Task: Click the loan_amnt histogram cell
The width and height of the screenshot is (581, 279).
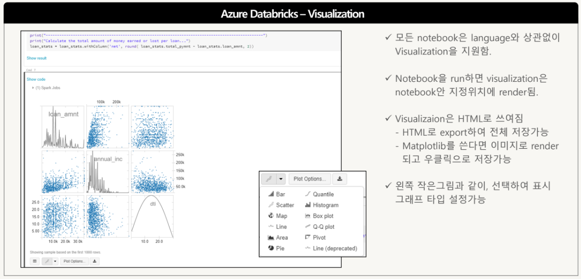Action: [x=63, y=127]
